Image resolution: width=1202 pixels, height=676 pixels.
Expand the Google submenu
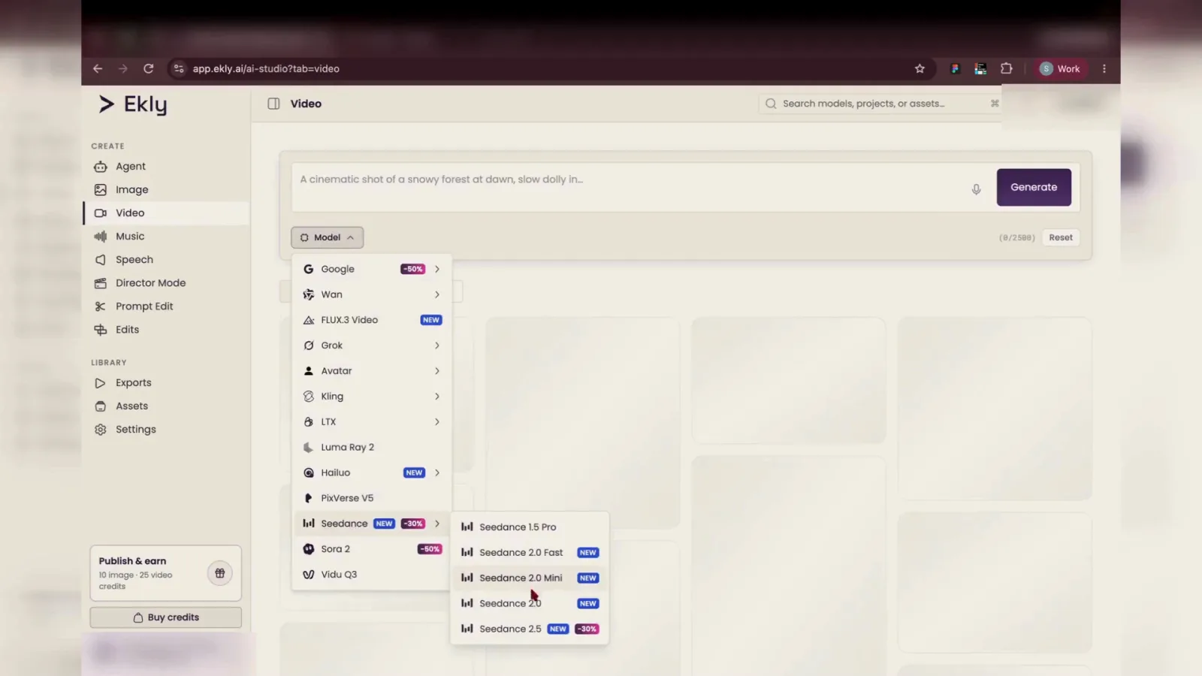point(372,269)
